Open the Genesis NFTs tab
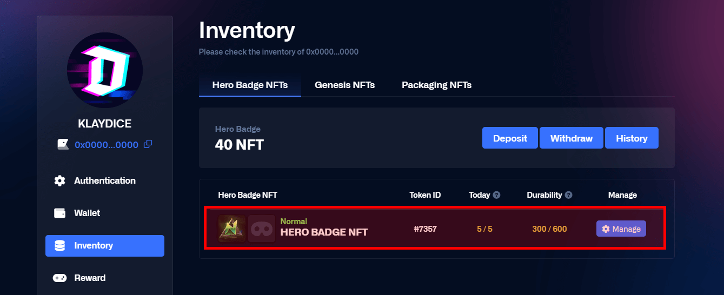 (x=344, y=85)
